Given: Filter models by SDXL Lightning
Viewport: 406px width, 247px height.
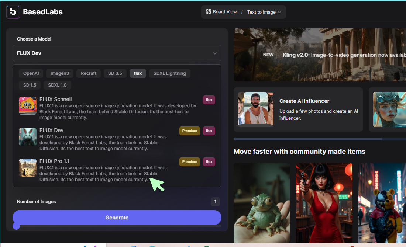Looking at the screenshot, I should click(170, 73).
